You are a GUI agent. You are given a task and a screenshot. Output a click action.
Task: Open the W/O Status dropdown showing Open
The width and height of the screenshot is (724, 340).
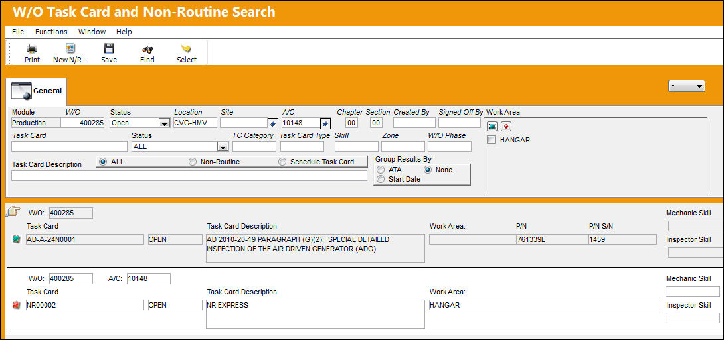tap(164, 123)
